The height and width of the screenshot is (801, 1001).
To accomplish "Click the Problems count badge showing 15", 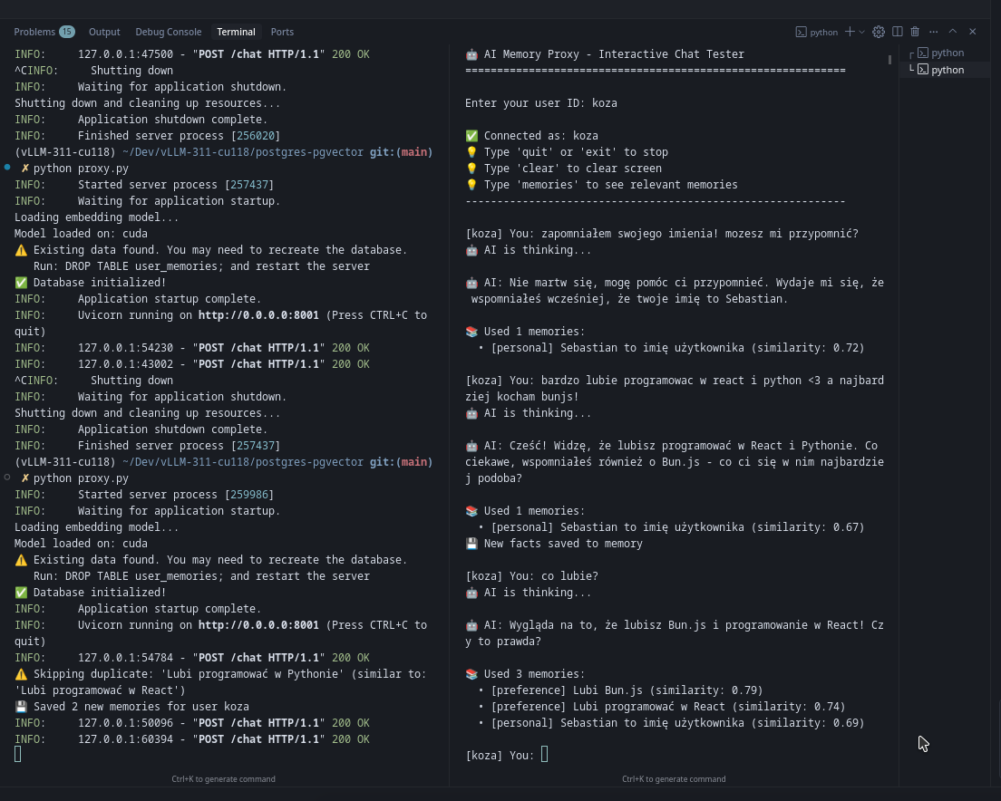I will pyautogui.click(x=67, y=32).
